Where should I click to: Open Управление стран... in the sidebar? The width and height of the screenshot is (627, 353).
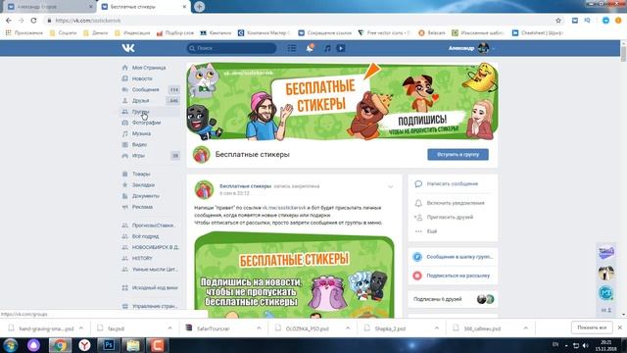pyautogui.click(x=155, y=306)
